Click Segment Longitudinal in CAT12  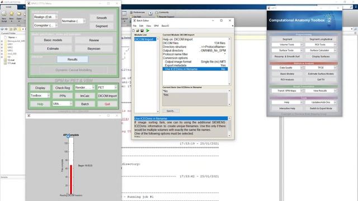321,39
